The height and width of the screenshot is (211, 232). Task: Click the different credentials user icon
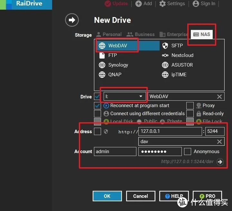point(106,114)
